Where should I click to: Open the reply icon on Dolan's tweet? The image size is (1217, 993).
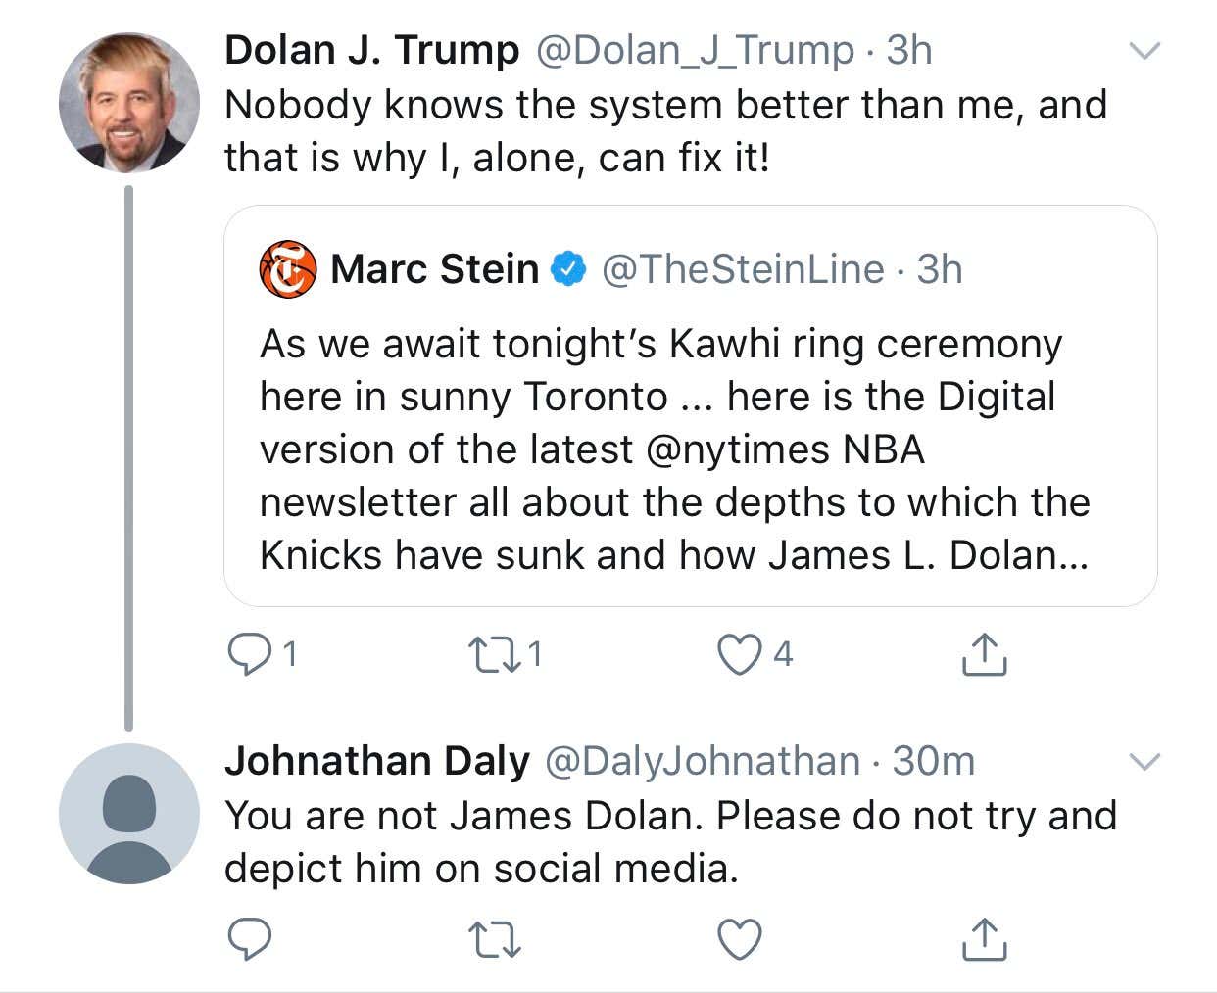pyautogui.click(x=251, y=652)
